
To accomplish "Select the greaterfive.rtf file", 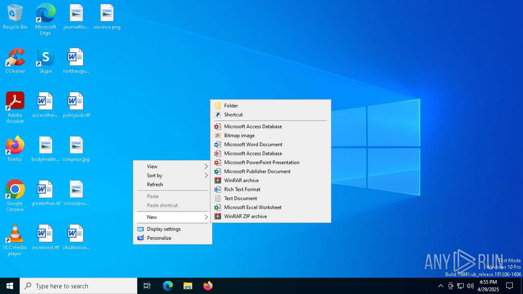I will (x=45, y=194).
